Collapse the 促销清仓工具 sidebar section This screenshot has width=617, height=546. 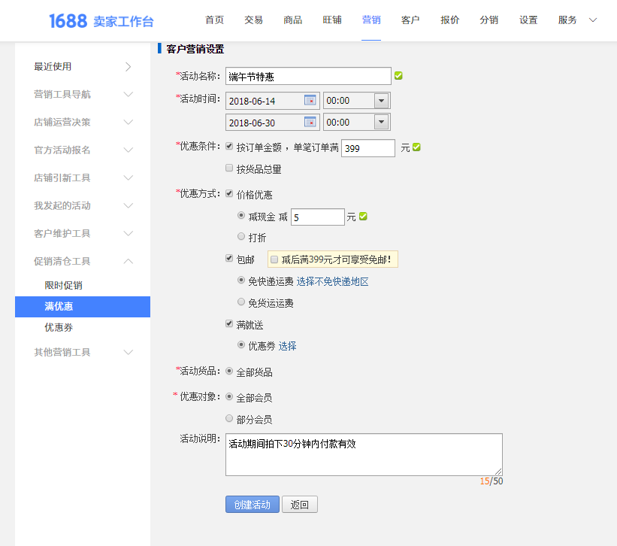[128, 261]
